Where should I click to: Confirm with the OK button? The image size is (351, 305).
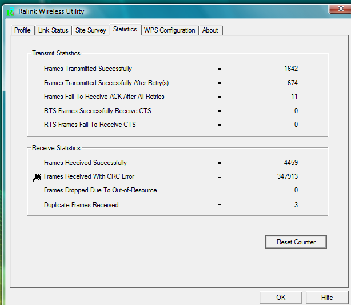click(x=281, y=298)
